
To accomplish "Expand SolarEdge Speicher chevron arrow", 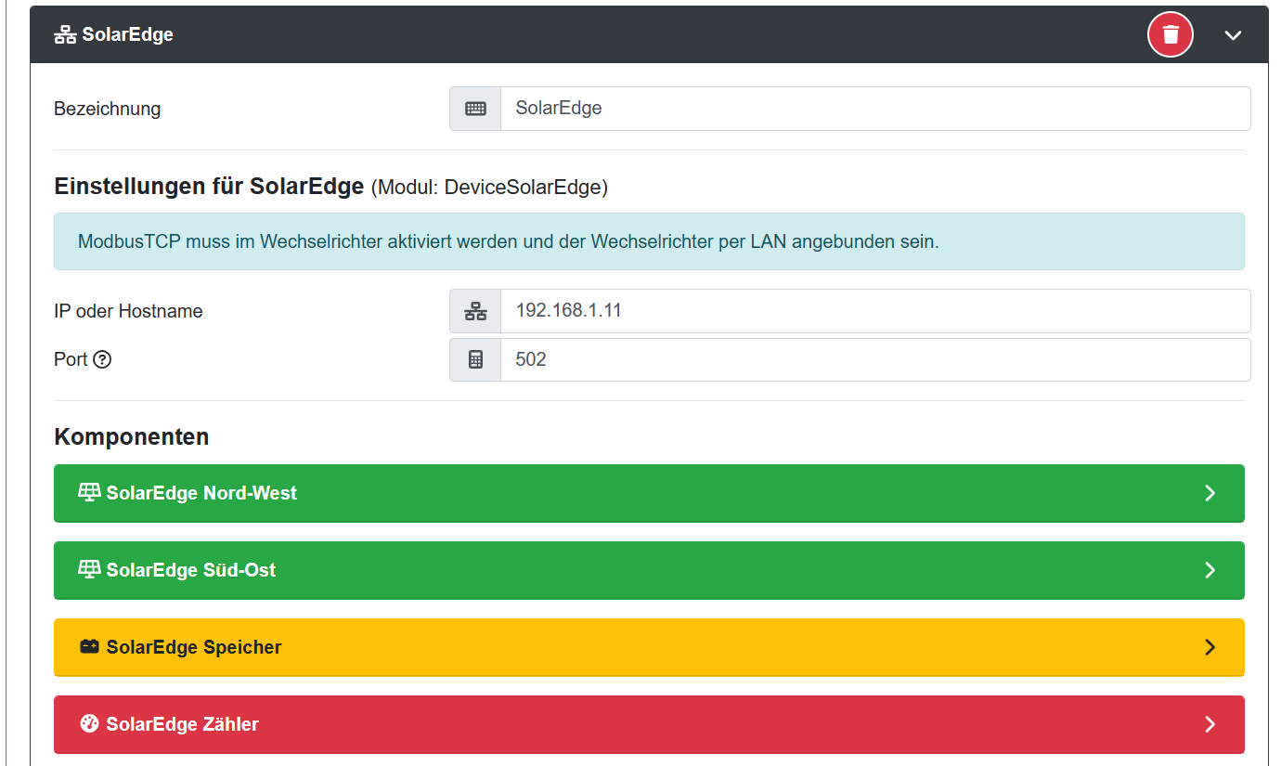I will (1210, 647).
